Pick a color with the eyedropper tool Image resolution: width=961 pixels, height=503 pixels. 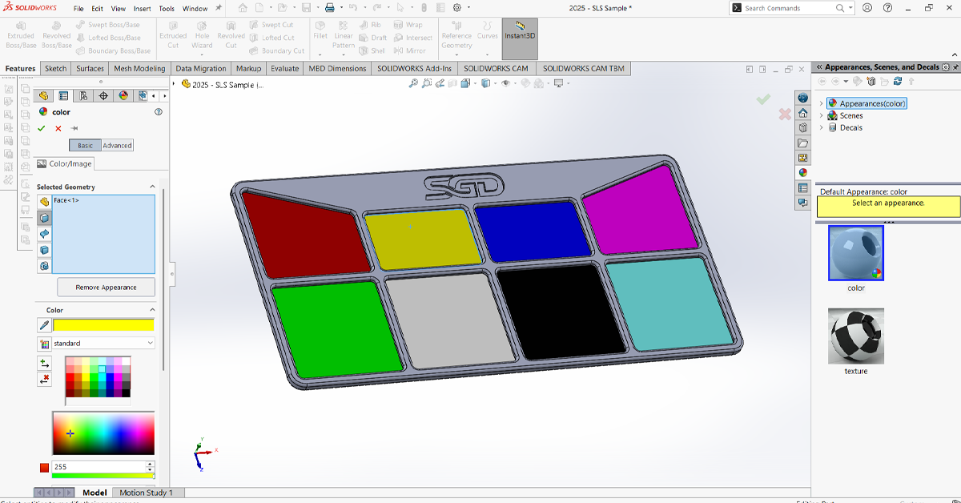coord(44,325)
